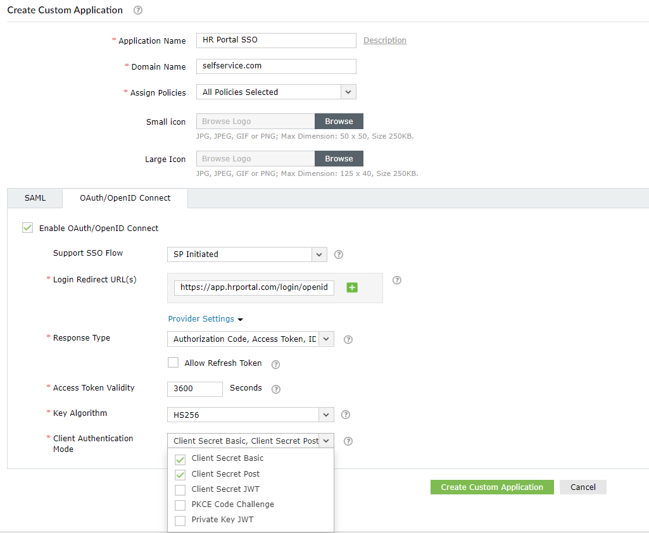Click the help icon for Allow Refresh Token
649x533 pixels.
275,364
